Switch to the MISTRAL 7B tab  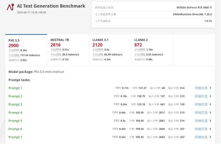click(x=68, y=50)
